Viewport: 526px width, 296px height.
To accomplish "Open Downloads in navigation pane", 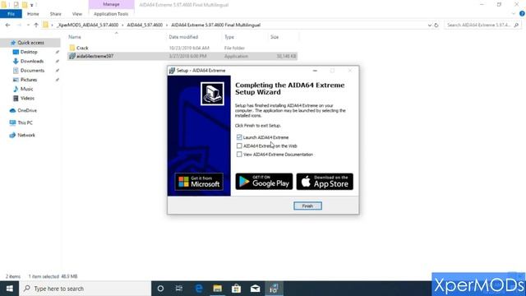I will coord(32,61).
